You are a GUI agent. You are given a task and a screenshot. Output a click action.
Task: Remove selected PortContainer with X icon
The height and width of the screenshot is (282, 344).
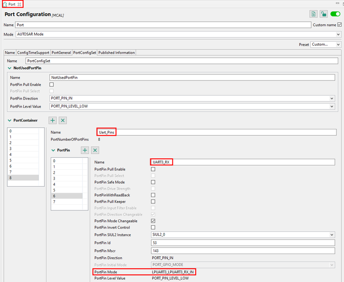point(63,120)
